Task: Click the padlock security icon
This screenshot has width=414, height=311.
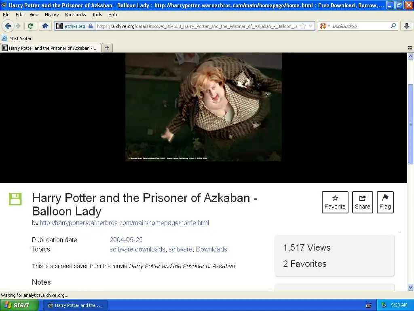Action: click(91, 26)
